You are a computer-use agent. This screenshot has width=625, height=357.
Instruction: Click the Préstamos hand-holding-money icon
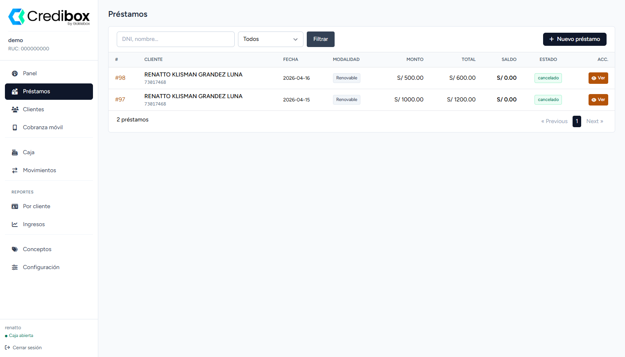(15, 92)
